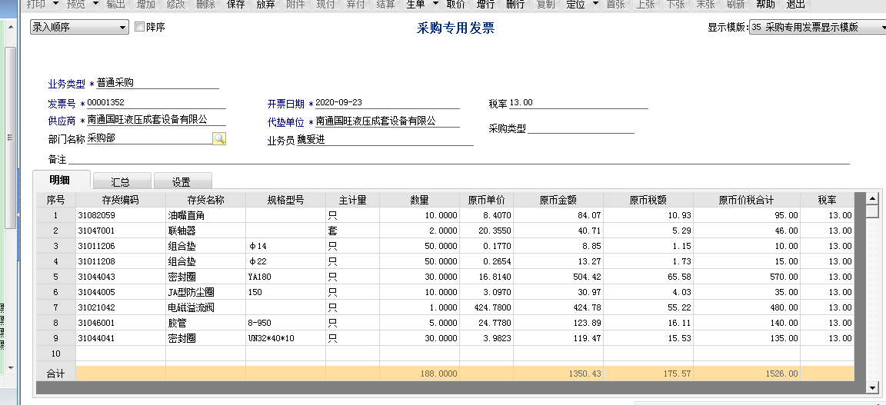Click the 原币金额 column header

[x=558, y=200]
